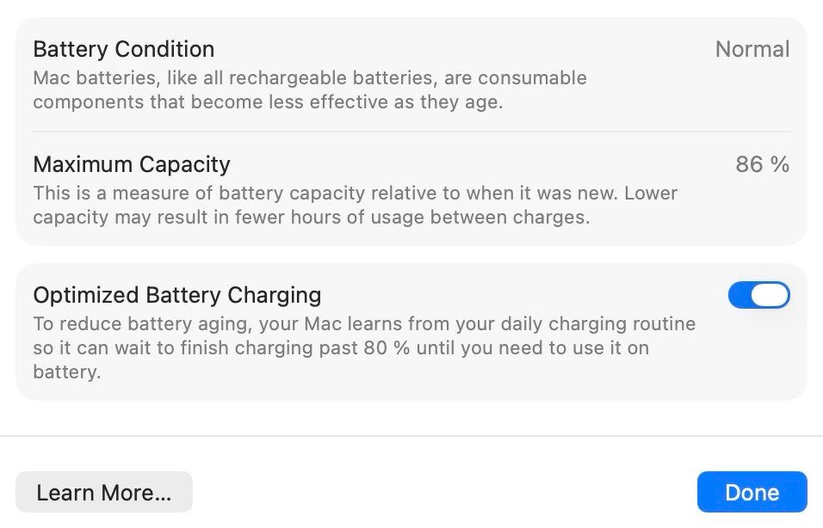Click the Optimized Battery Charging heading
This screenshot has height=528, width=823.
tap(176, 295)
